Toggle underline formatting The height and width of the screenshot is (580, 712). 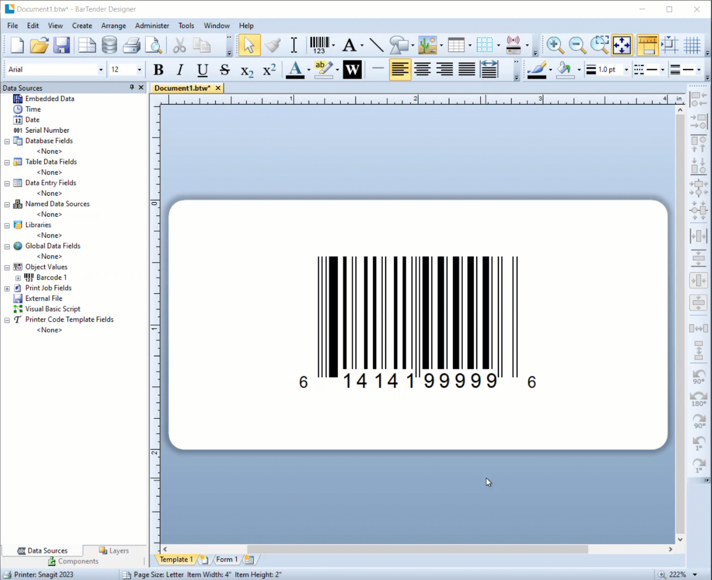click(x=202, y=70)
